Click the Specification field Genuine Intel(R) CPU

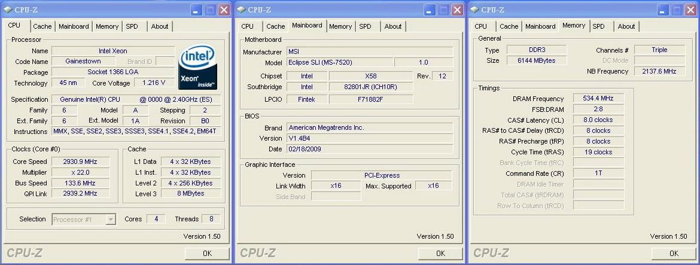coord(136,99)
